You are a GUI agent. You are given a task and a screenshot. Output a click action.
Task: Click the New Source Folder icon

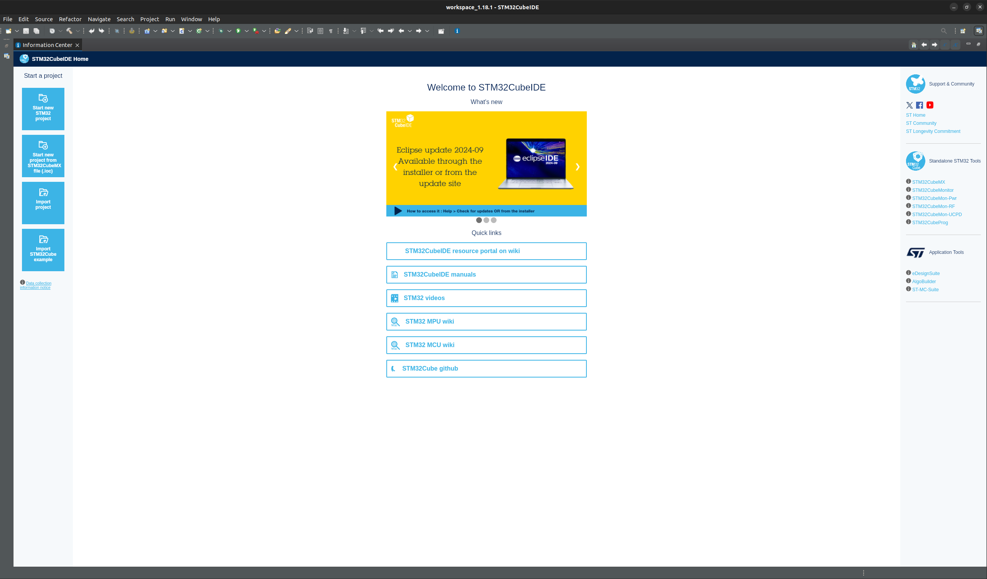click(x=165, y=31)
